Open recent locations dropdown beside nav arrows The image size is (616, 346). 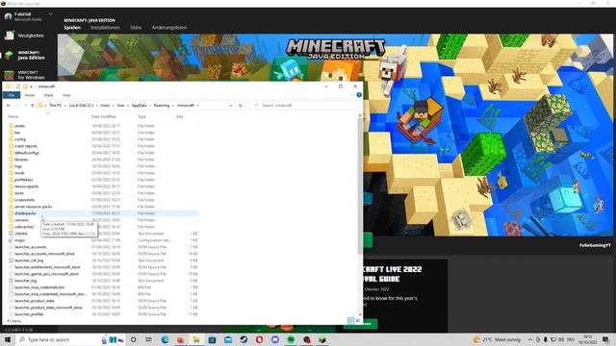coord(26,106)
